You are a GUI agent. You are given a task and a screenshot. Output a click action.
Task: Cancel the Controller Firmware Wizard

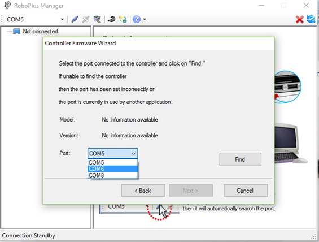click(x=246, y=191)
